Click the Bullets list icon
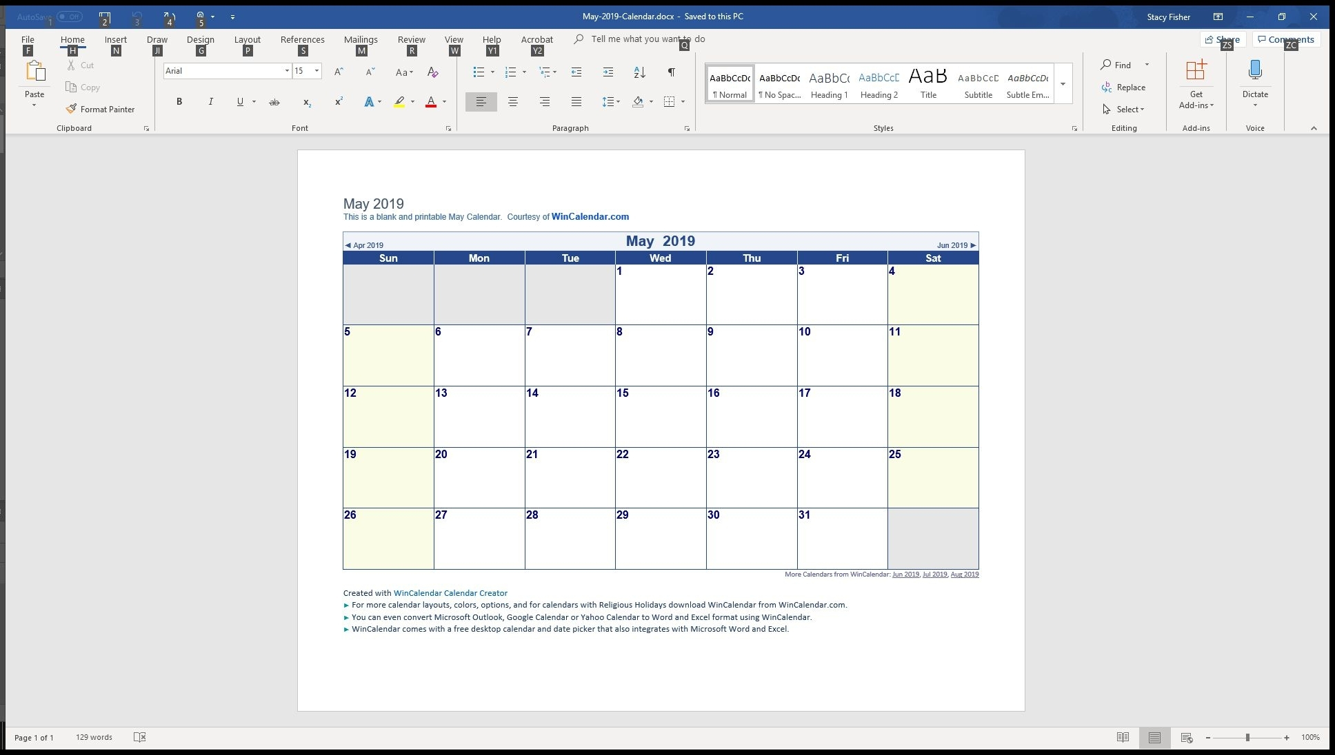Image resolution: width=1335 pixels, height=755 pixels. pos(478,70)
